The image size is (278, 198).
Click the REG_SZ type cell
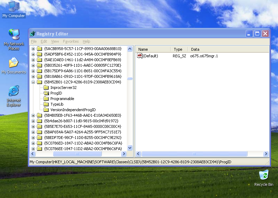click(179, 56)
